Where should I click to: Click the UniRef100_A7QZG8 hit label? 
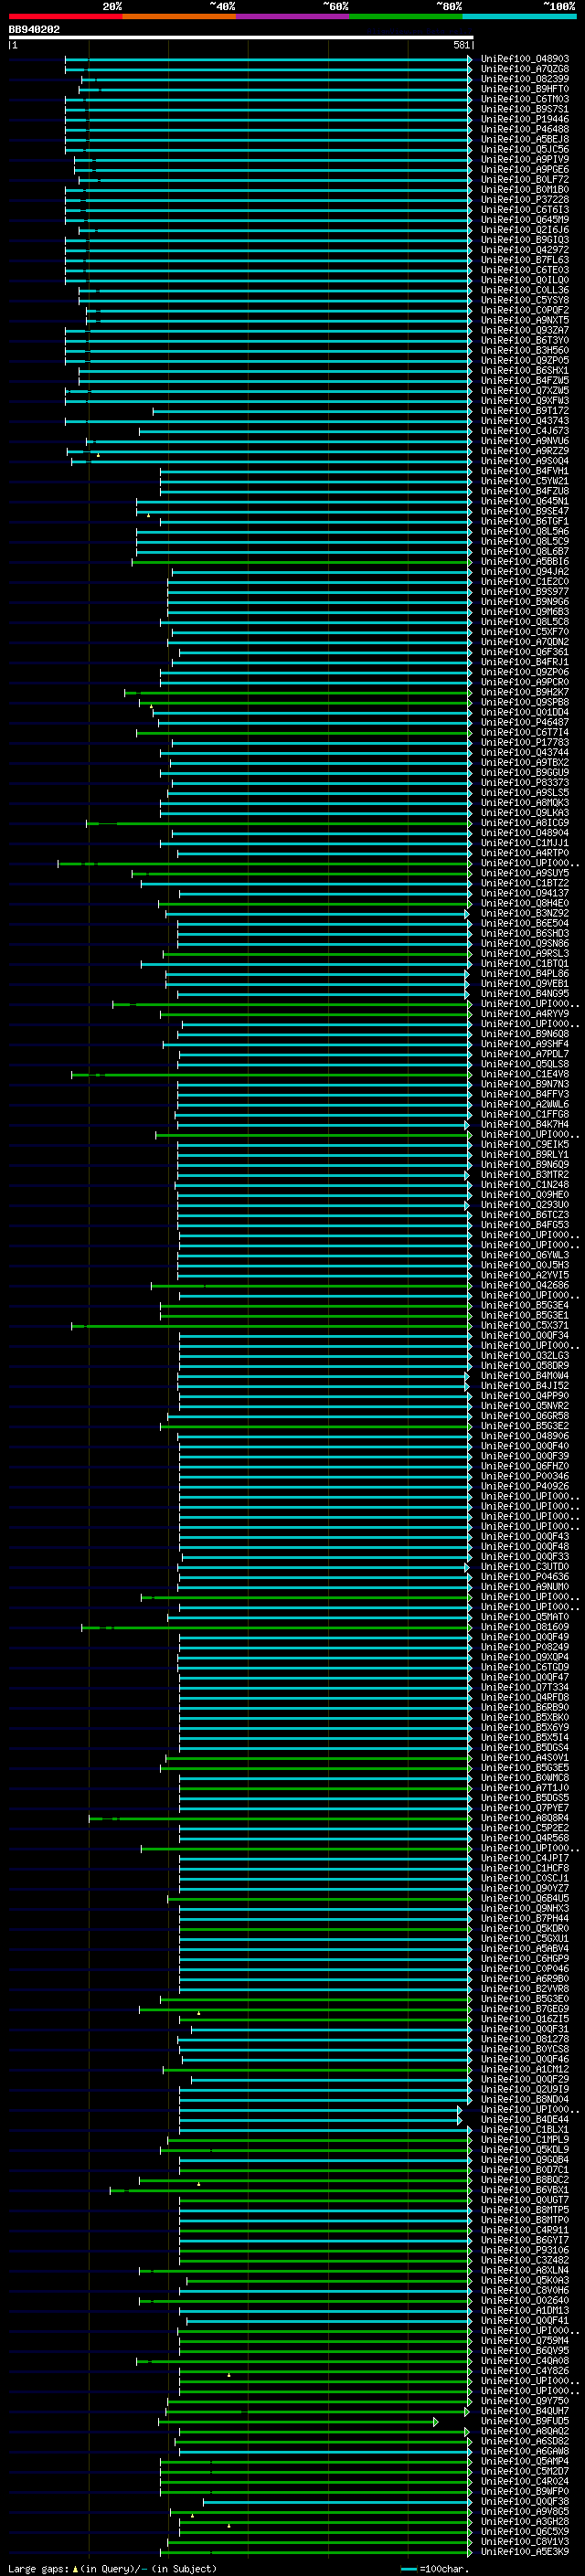pyautogui.click(x=524, y=69)
